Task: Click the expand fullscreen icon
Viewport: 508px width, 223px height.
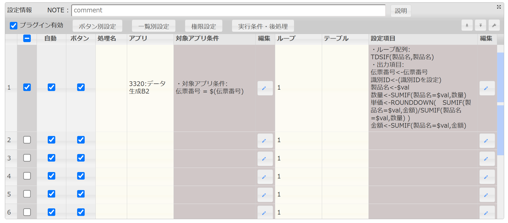Action: coord(499,7)
